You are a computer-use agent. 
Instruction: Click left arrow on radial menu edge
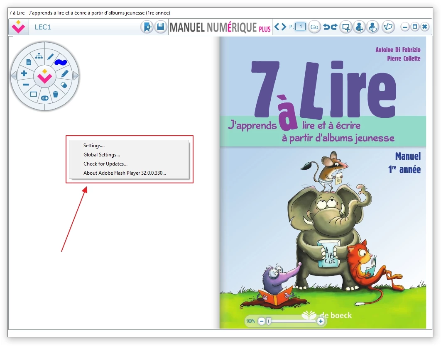click(14, 76)
